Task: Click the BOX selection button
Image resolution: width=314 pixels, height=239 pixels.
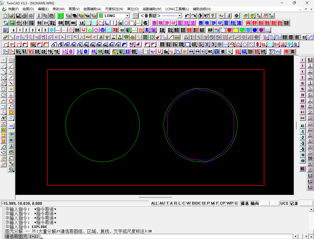Action: [196, 203]
